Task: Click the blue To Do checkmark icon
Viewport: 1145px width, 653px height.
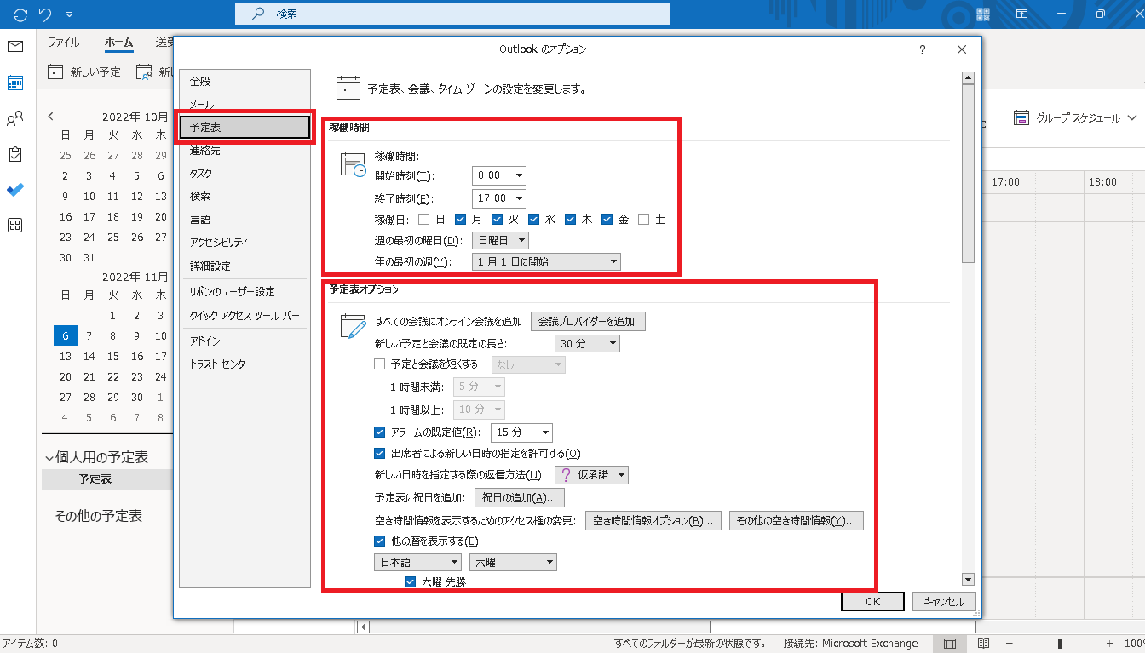Action: pos(15,190)
